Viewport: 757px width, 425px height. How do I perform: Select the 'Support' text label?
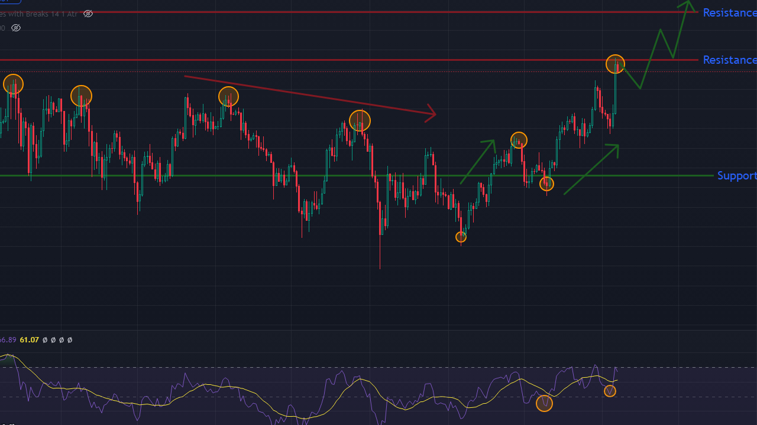(x=736, y=175)
